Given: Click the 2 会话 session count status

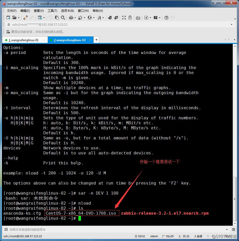Looking at the screenshot, I should tap(198, 236).
